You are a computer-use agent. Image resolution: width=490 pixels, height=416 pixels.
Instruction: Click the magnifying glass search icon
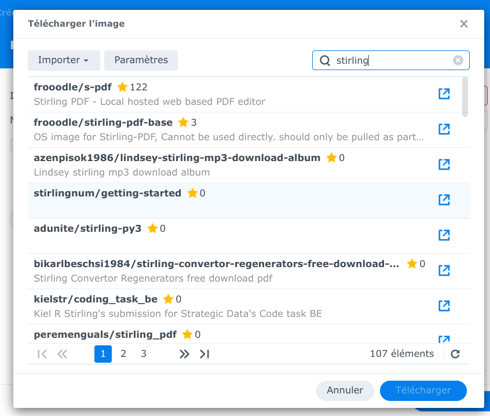point(325,60)
